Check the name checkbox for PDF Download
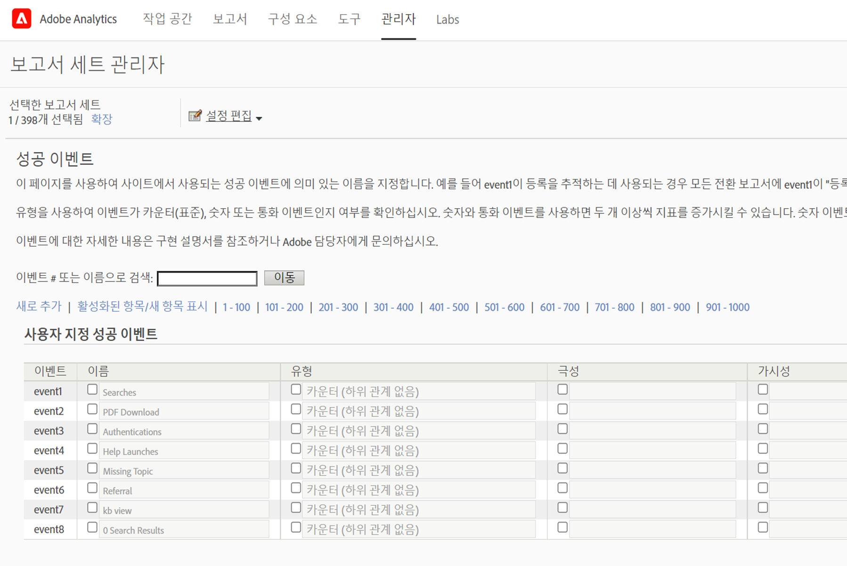 coord(92,410)
